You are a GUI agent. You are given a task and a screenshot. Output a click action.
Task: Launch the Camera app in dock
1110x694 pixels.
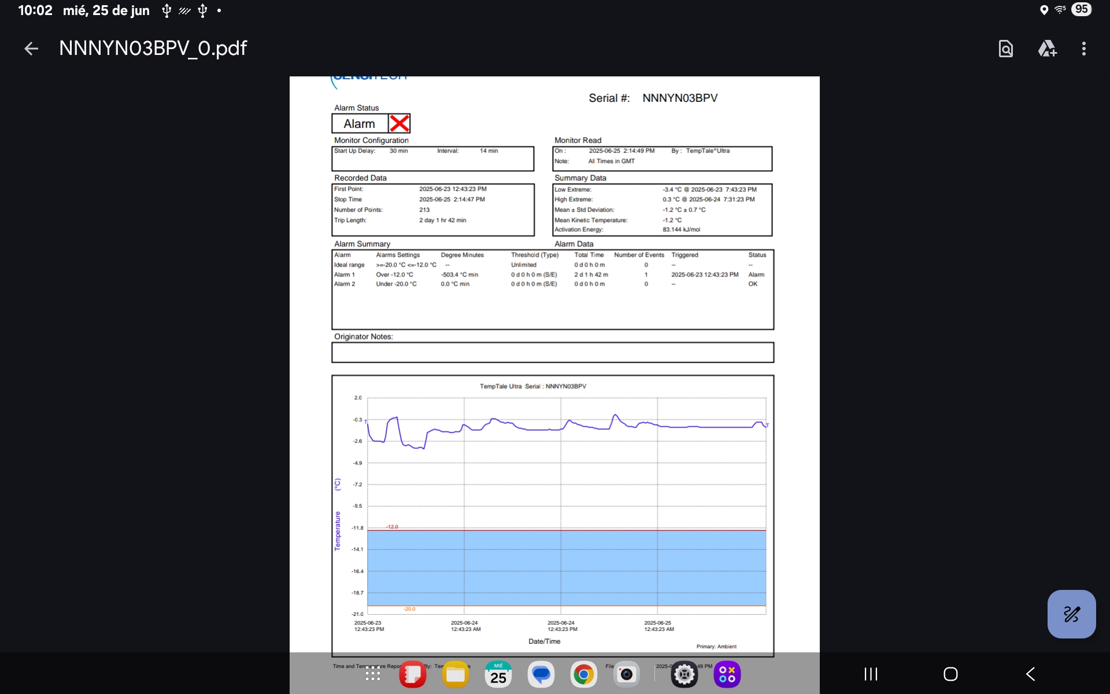pyautogui.click(x=627, y=675)
